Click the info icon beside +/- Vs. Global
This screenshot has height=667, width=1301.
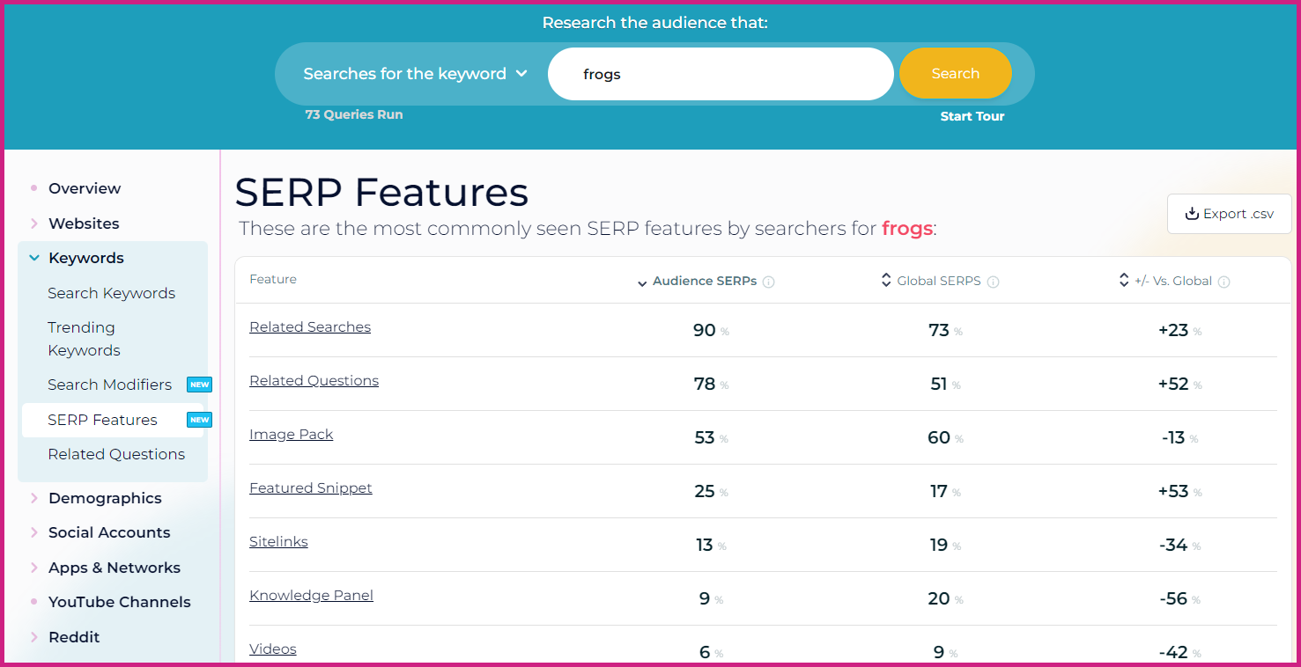(x=1223, y=281)
